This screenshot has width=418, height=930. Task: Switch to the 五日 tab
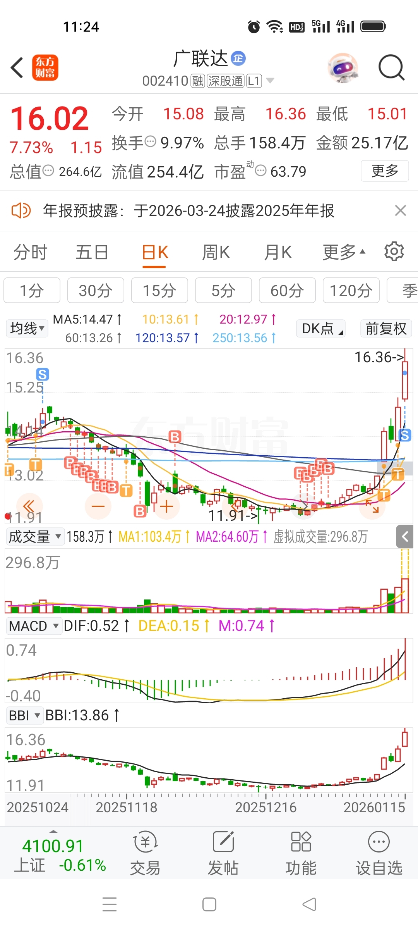[92, 252]
